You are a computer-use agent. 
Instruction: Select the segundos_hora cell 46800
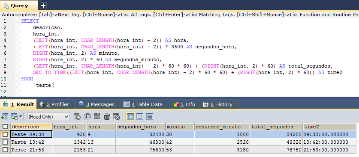coord(141,142)
